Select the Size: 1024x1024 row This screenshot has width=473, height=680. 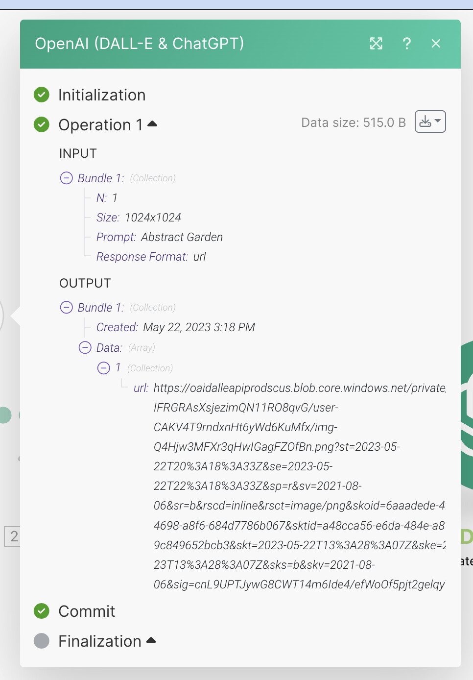pyautogui.click(x=139, y=218)
